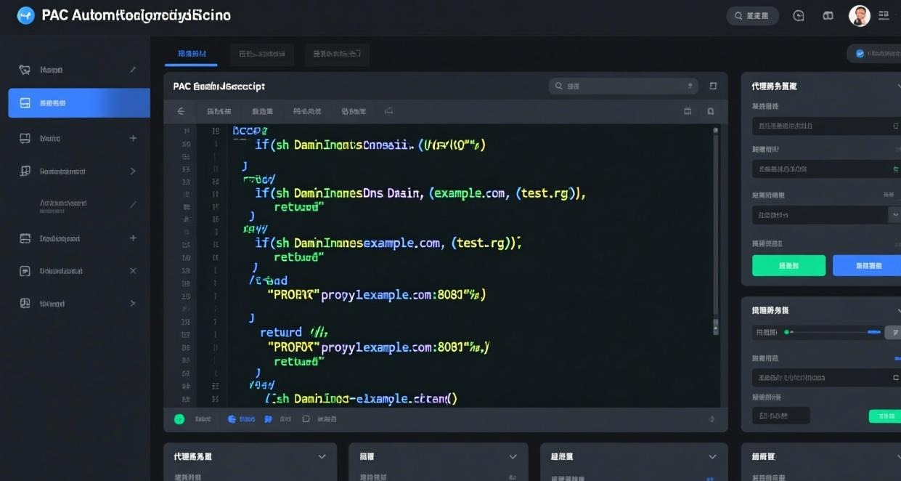
Task: Click the blue PAC app logo
Action: [25, 15]
